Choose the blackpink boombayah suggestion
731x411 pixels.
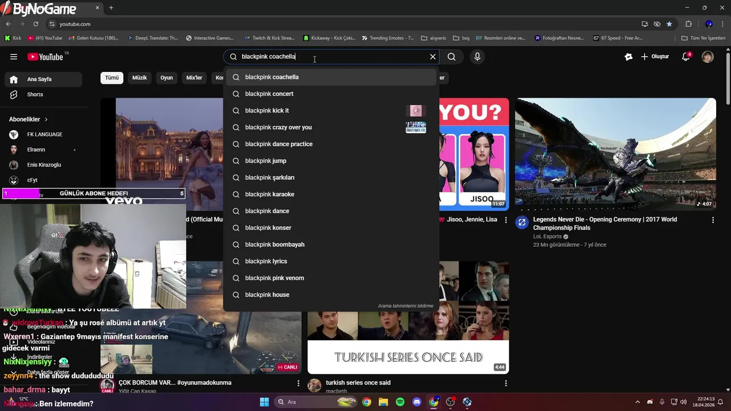tap(331, 244)
